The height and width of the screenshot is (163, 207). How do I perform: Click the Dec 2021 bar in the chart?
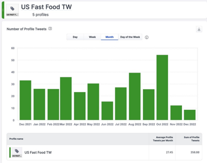[x=25, y=100]
